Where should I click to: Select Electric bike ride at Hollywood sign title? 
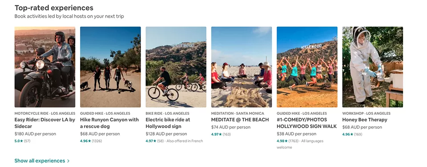[168, 123]
